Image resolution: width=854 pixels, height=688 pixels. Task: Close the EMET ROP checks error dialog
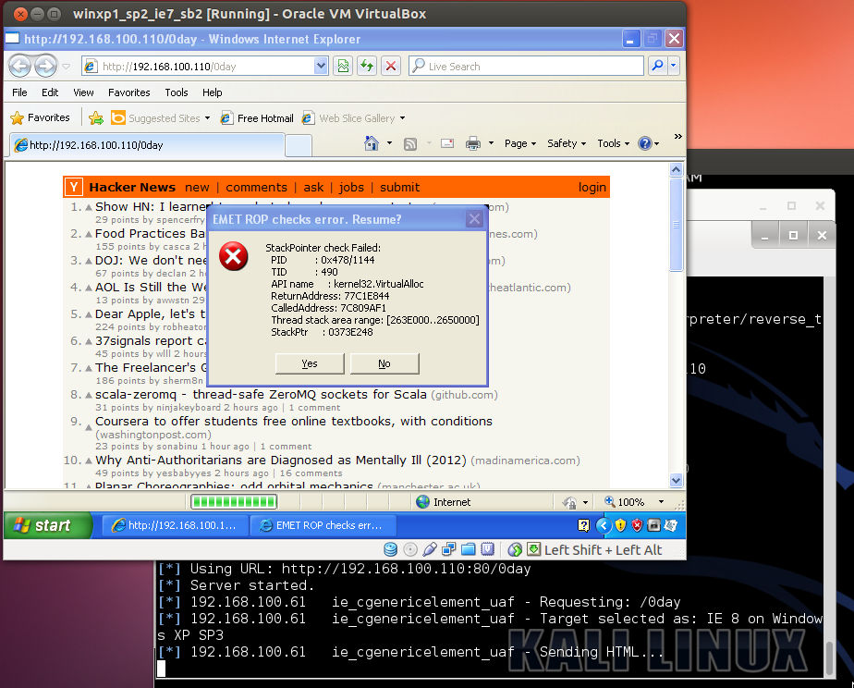click(474, 219)
